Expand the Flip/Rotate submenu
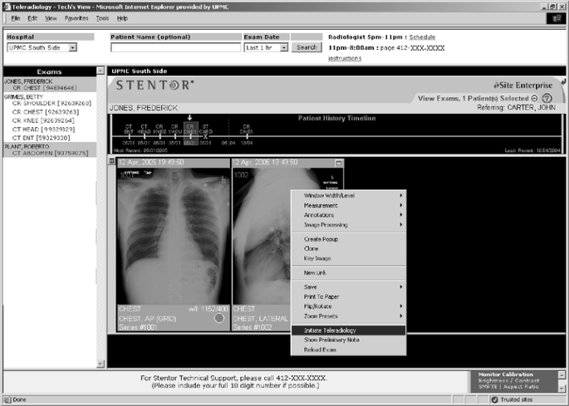Image resolution: width=569 pixels, height=406 pixels. (x=349, y=306)
